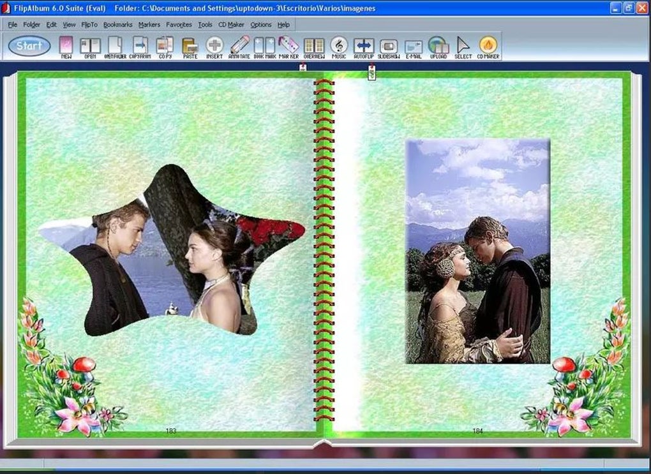Add a bookmark with the Bookmark icon
Screen dimensions: 651x474
[x=264, y=47]
